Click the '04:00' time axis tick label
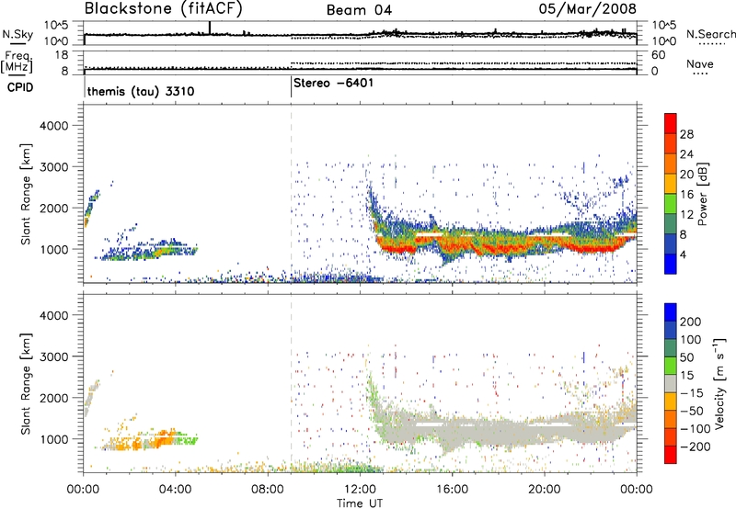Screen dimensions: 736x509 point(175,490)
